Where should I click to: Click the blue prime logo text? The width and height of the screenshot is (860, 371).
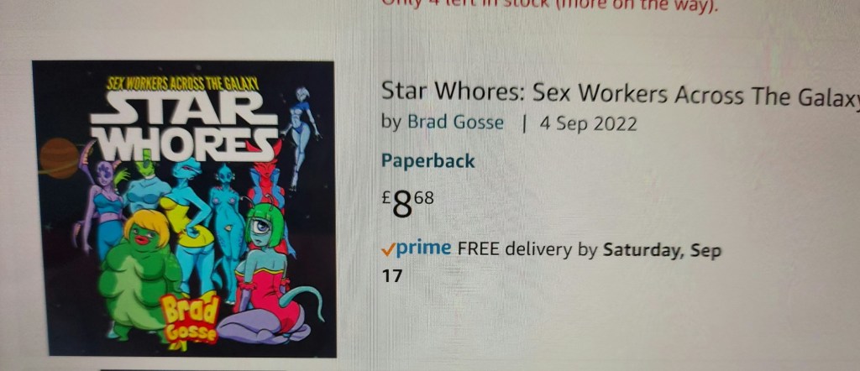(423, 248)
